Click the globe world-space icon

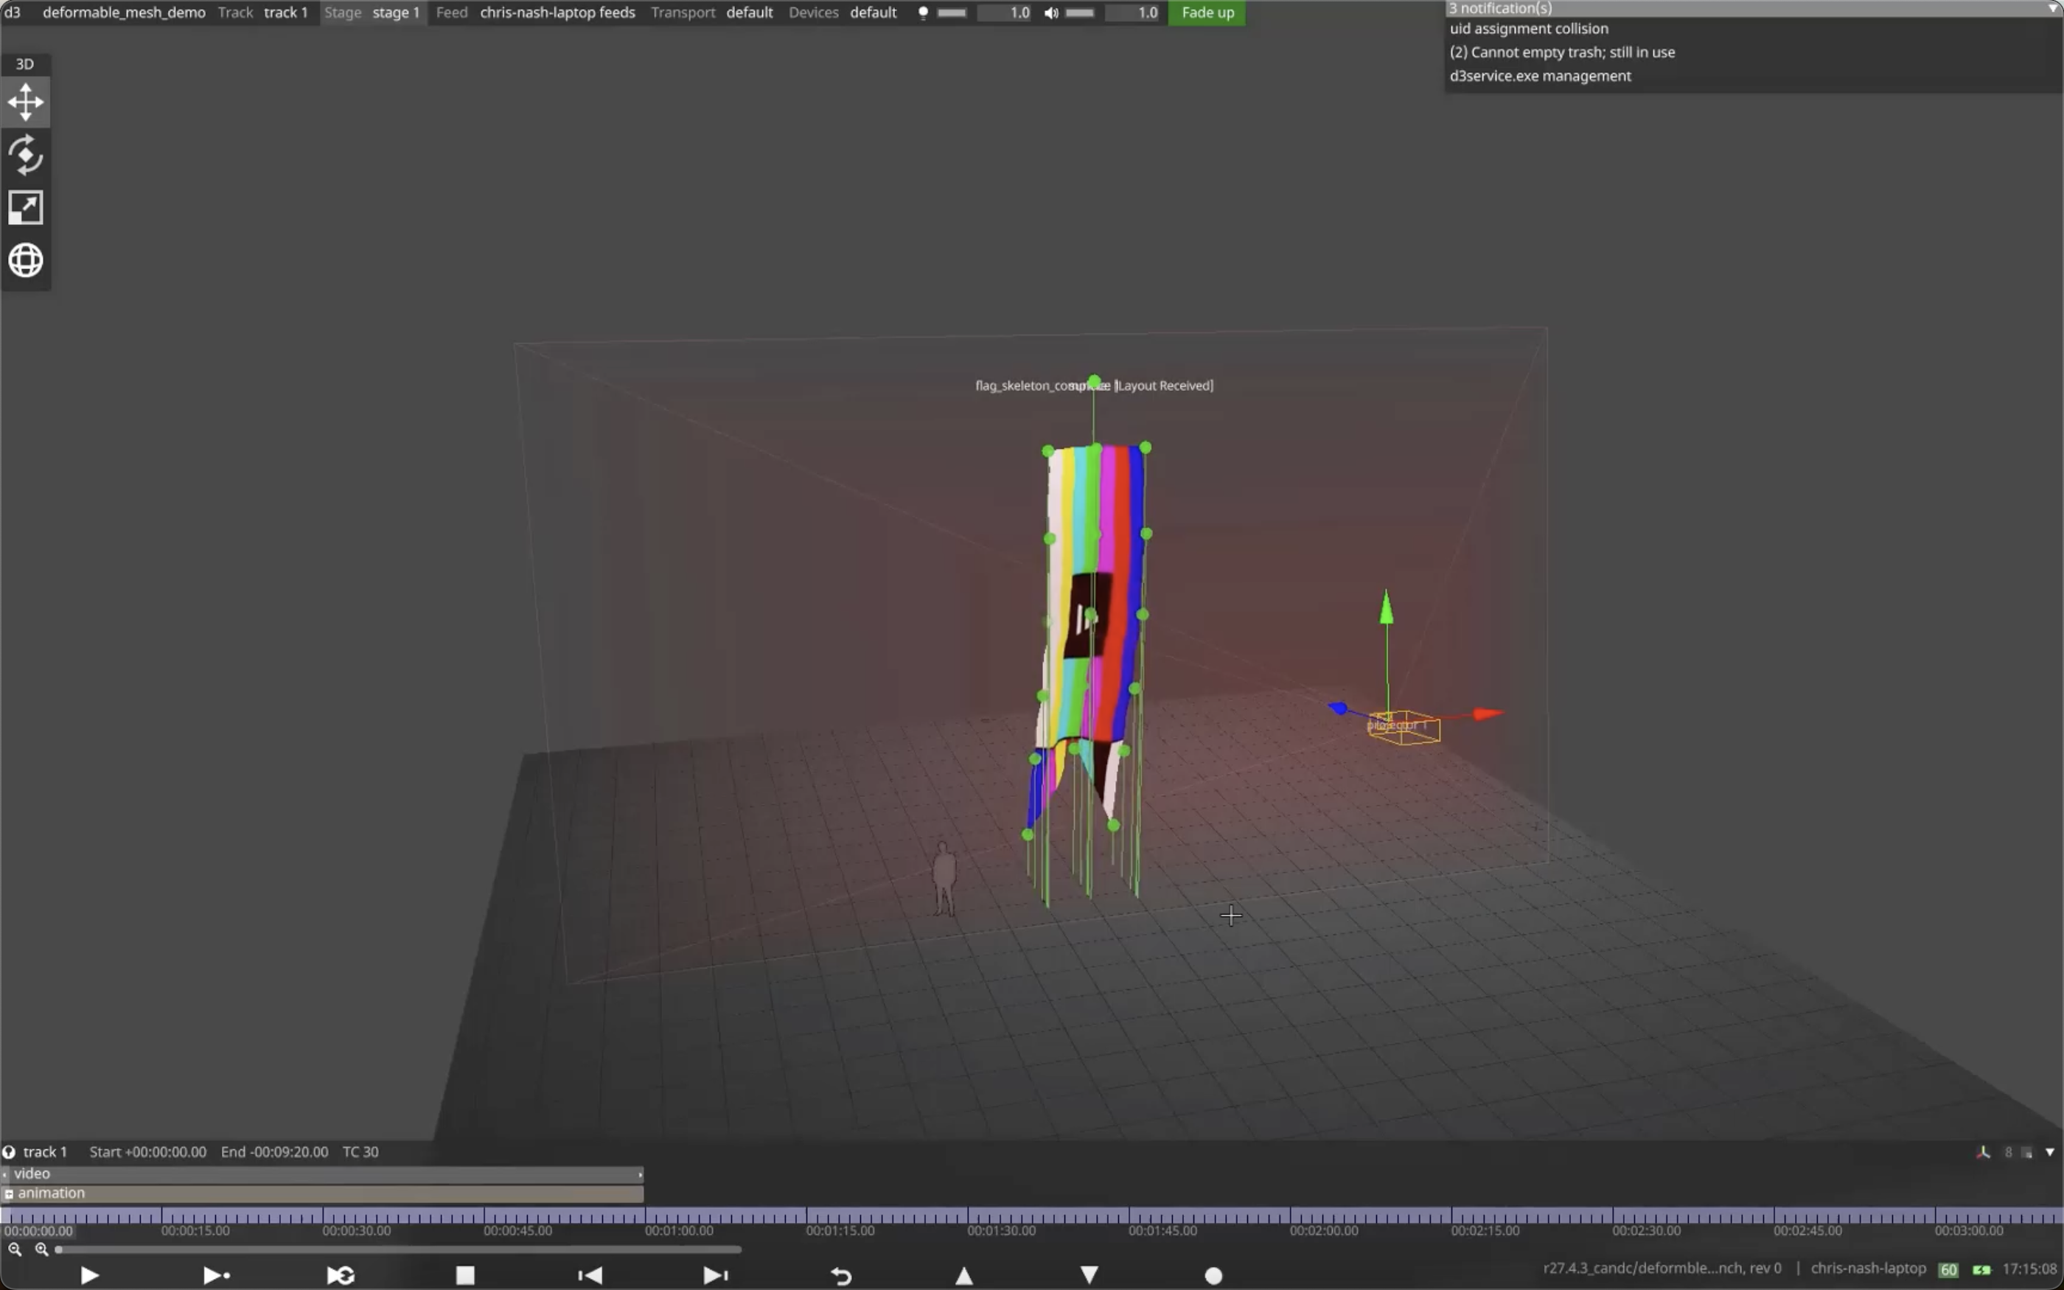26,260
